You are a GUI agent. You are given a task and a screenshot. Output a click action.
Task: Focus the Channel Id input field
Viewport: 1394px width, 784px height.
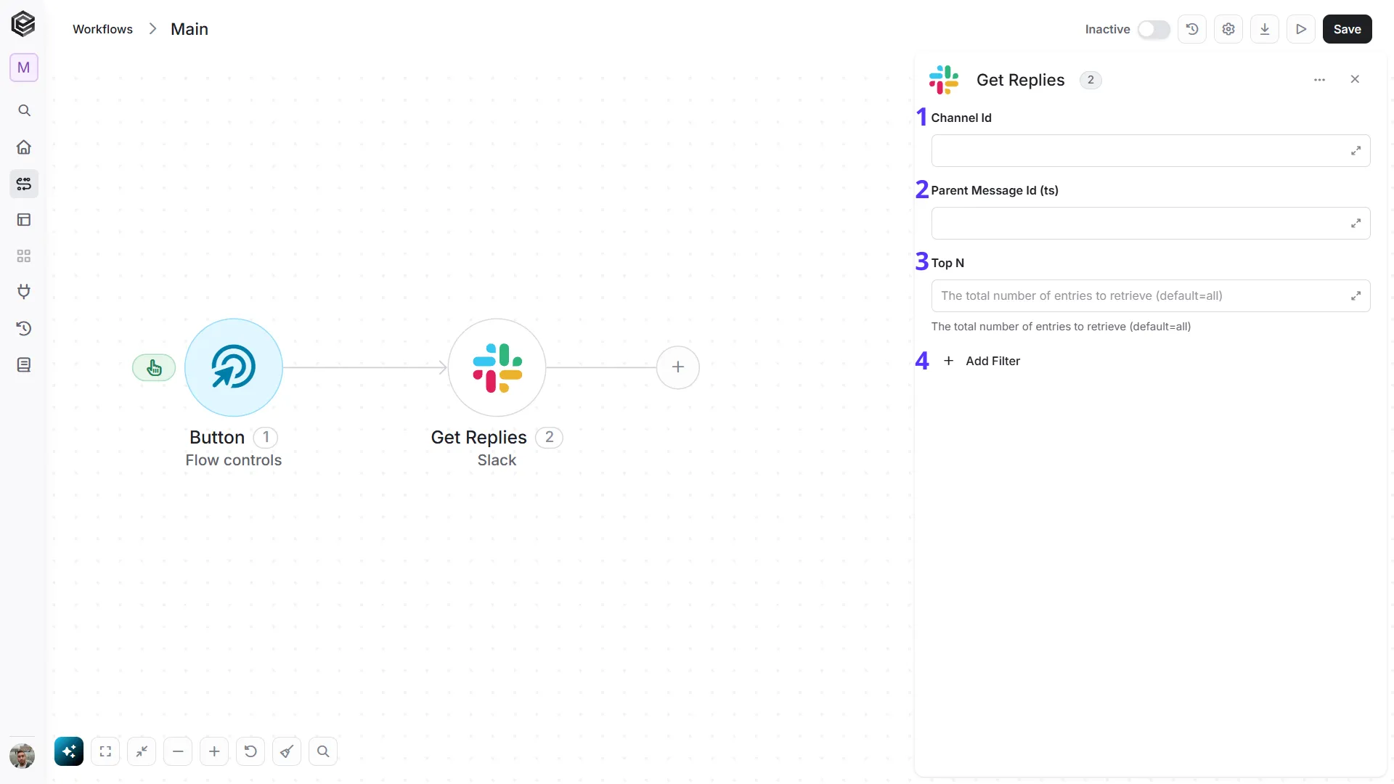[1151, 151]
